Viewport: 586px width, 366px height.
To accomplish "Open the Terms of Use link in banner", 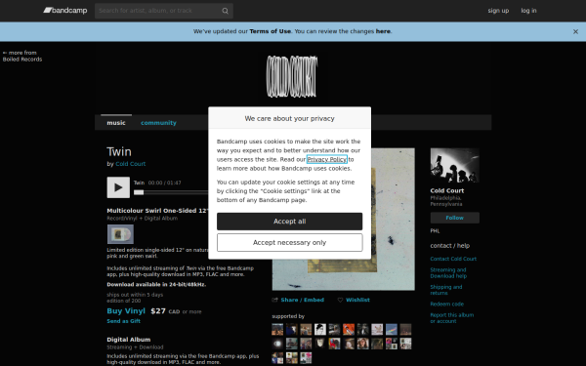I will pyautogui.click(x=270, y=31).
